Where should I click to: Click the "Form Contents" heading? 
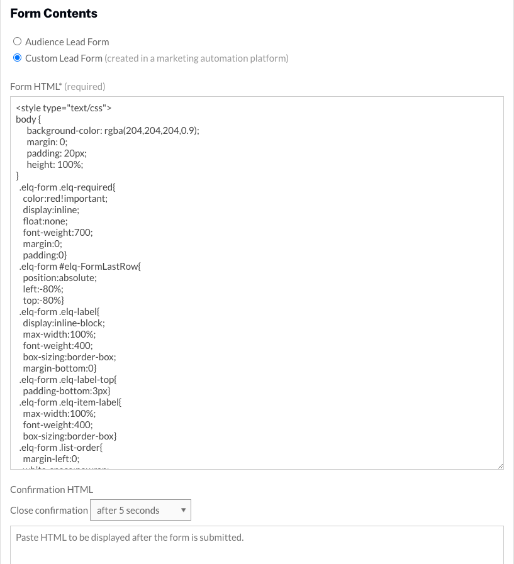(x=53, y=13)
